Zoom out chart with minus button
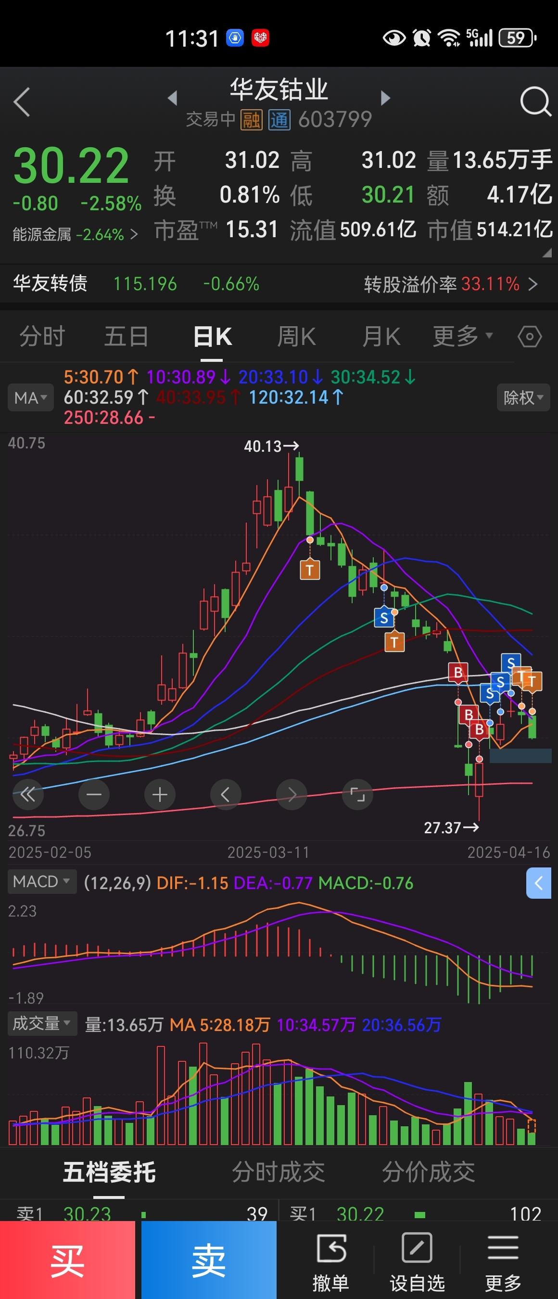Image resolution: width=558 pixels, height=1299 pixels. [x=94, y=795]
